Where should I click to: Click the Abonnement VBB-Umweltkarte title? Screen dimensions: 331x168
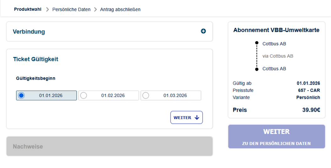[276, 30]
